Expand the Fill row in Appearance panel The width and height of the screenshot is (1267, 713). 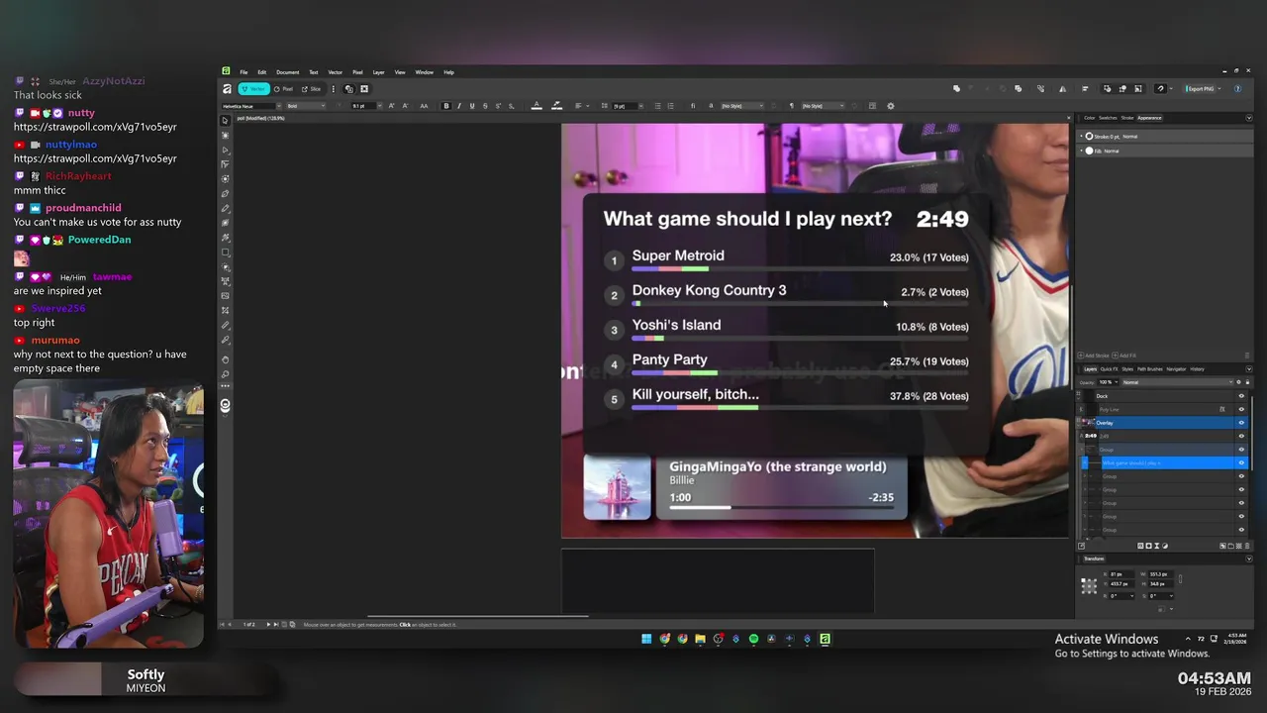(x=1081, y=151)
